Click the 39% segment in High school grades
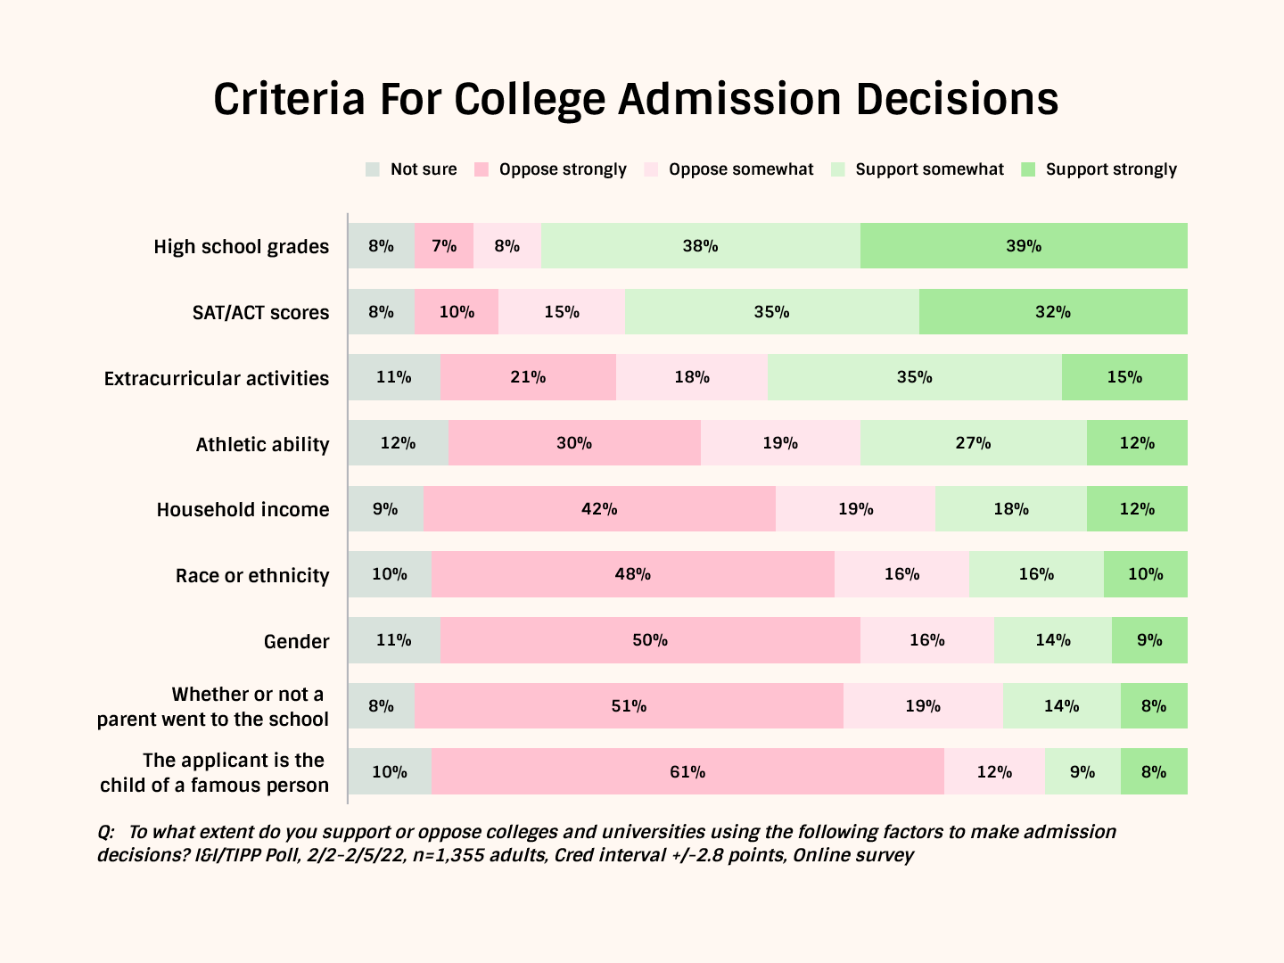 (1024, 246)
